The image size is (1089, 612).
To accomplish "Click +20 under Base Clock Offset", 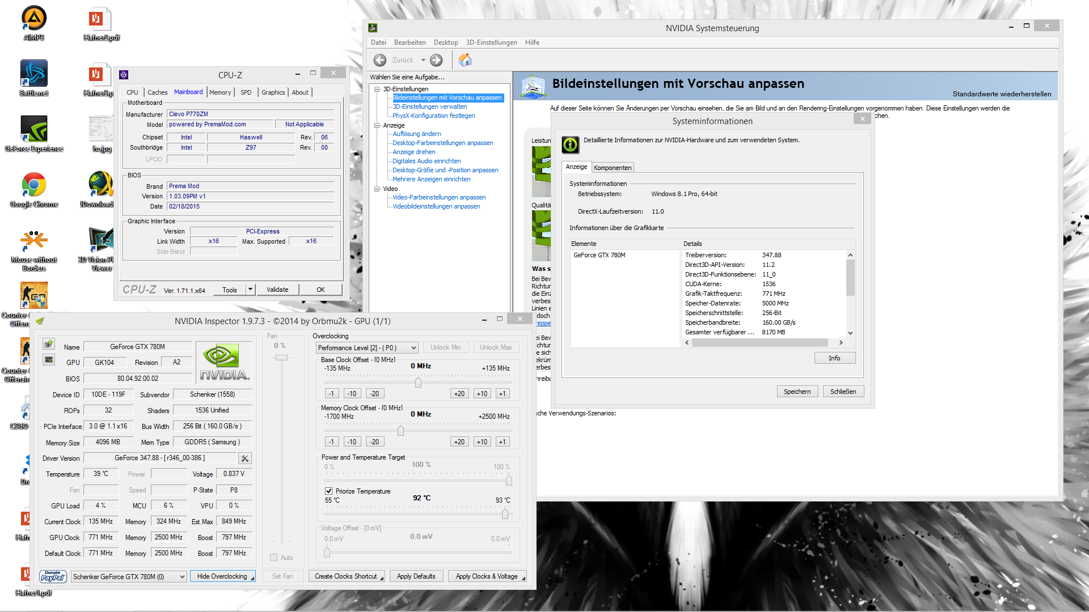I will [459, 394].
